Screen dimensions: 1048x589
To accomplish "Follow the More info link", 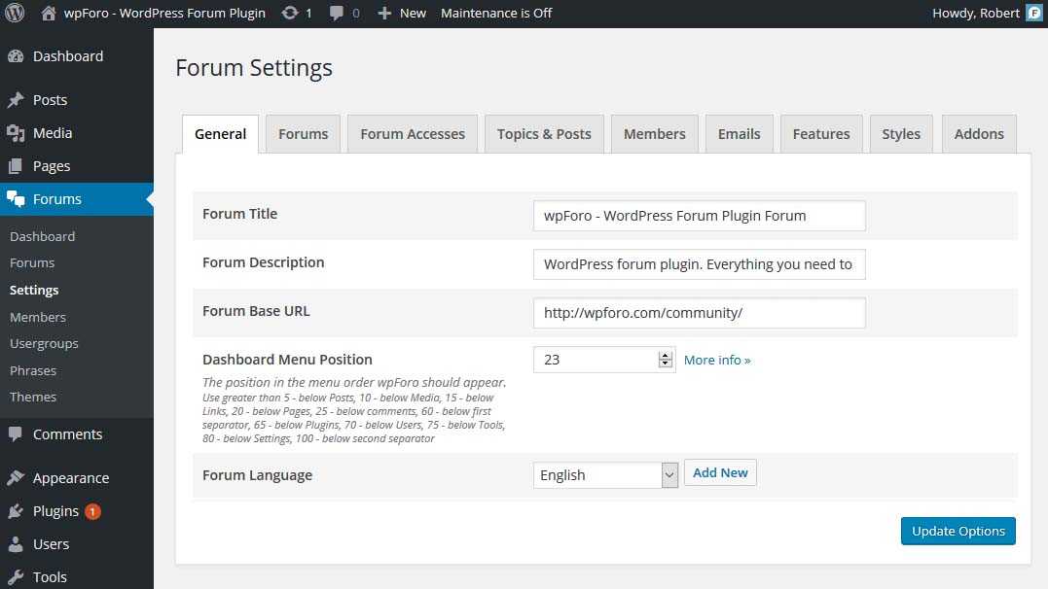I will pyautogui.click(x=717, y=360).
